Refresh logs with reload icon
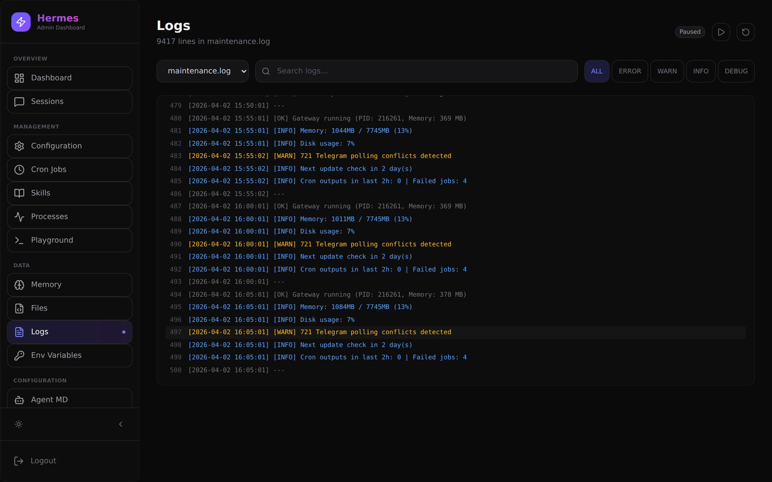This screenshot has height=482, width=772. pyautogui.click(x=746, y=32)
